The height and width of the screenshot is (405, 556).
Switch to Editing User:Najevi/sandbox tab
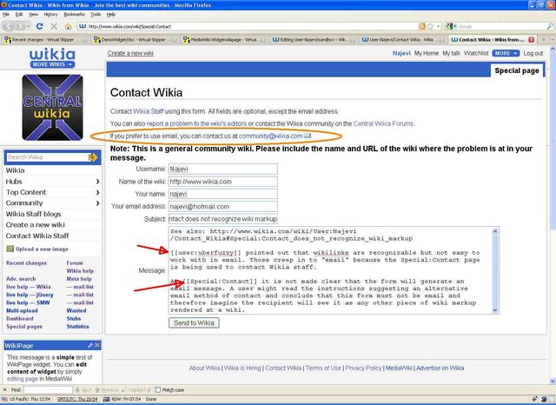tap(313, 40)
